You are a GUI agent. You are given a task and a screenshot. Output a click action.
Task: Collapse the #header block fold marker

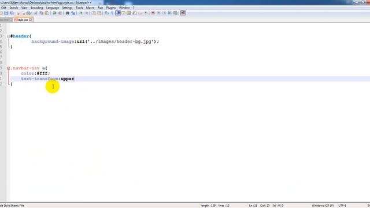8,36
